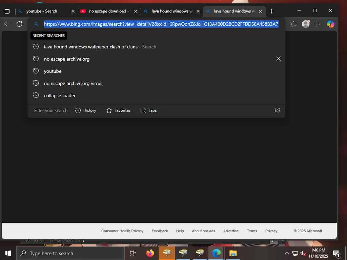Image resolution: width=347 pixels, height=260 pixels.
Task: Switch to the 'no escape download' tab
Action: tap(109, 11)
